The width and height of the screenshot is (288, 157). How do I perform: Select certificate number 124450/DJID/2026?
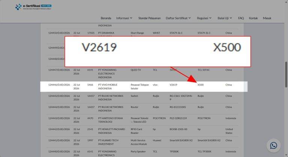coord(59,33)
